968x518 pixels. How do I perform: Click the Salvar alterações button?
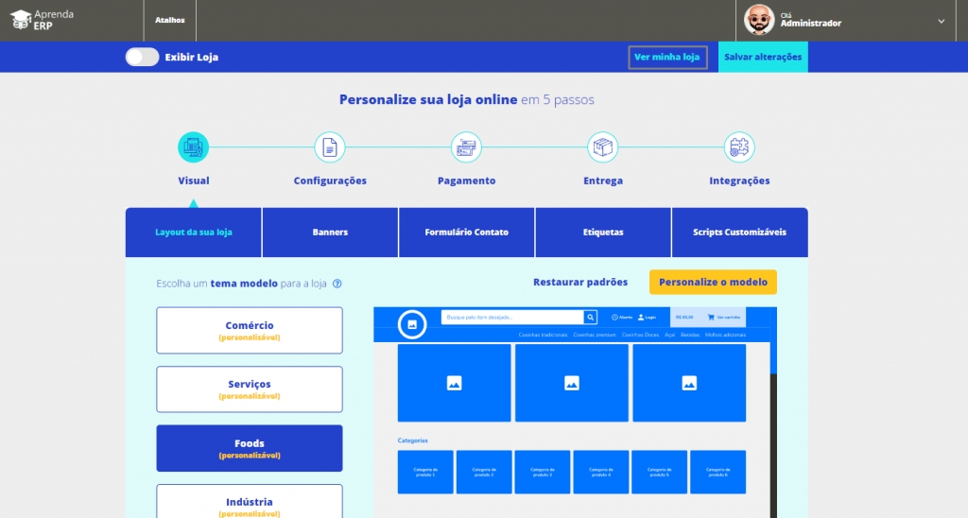pos(763,57)
